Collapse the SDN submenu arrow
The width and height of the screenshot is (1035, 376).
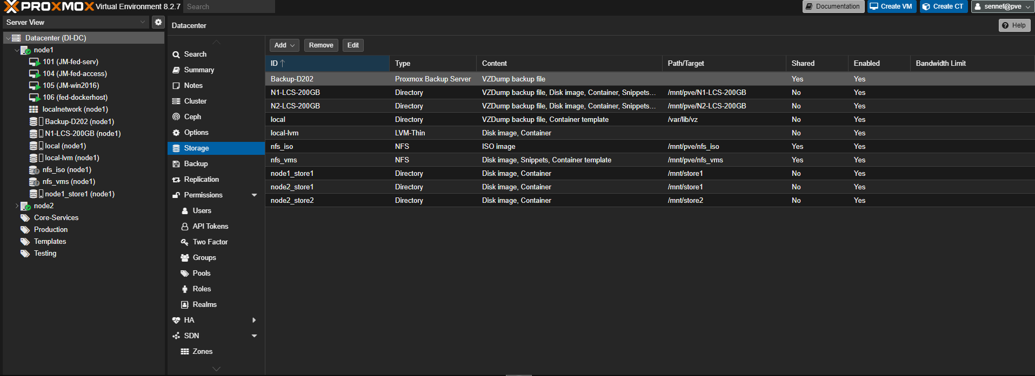tap(254, 336)
